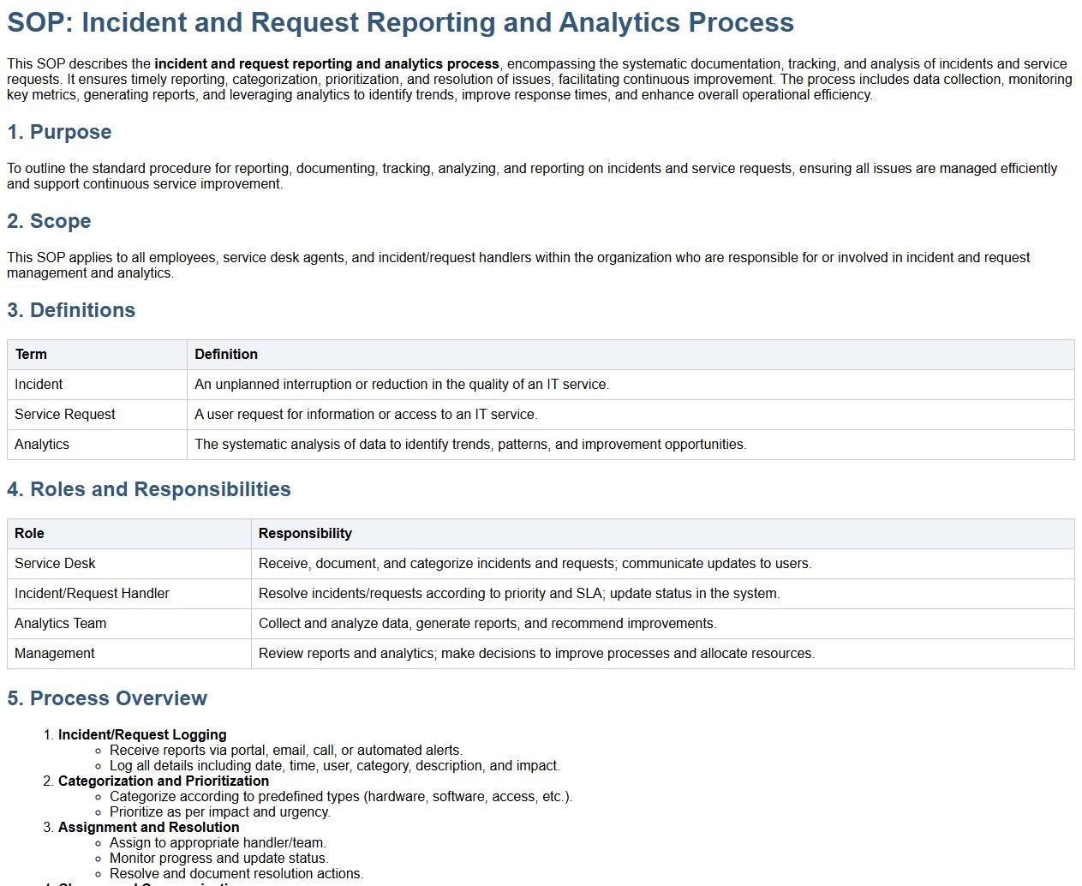Click the '1. Purpose' section heading
Screen dimensions: 1082x886
click(x=59, y=132)
